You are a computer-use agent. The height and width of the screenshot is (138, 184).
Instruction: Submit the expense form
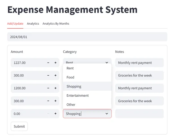pyautogui.click(x=19, y=126)
